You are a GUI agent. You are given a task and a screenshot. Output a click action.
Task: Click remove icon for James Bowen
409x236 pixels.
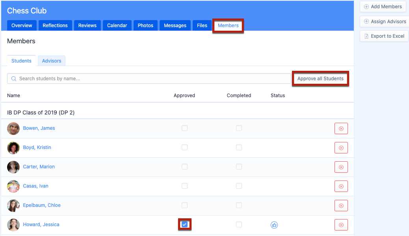(x=341, y=129)
